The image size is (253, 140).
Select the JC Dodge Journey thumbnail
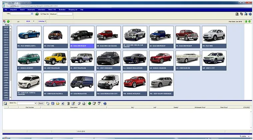click(x=29, y=61)
